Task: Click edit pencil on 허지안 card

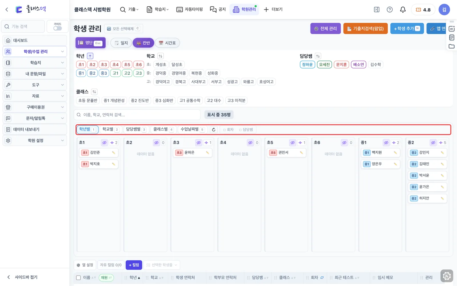Action: coord(442,198)
